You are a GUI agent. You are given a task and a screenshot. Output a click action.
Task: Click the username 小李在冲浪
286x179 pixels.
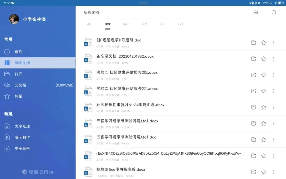tap(34, 19)
